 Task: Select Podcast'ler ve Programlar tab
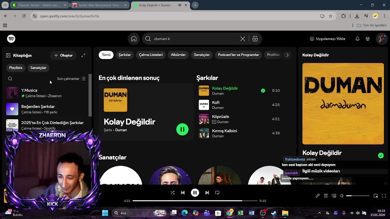238,55
